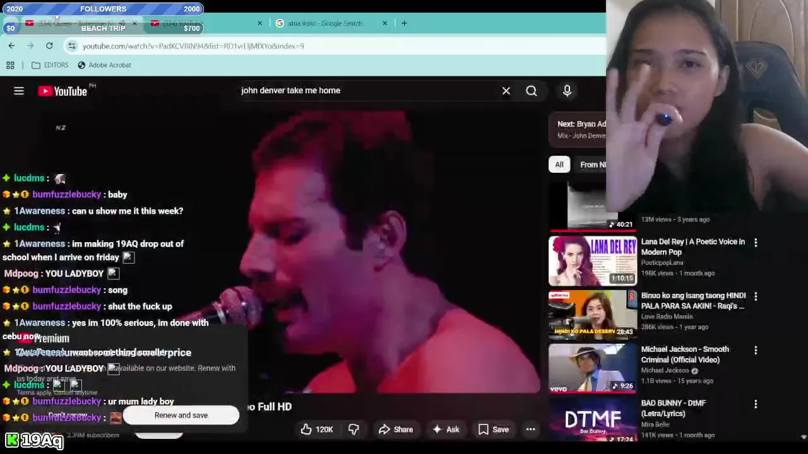Viewport: 808px width, 454px height.
Task: Click the '120K' like count text
Action: [324, 429]
